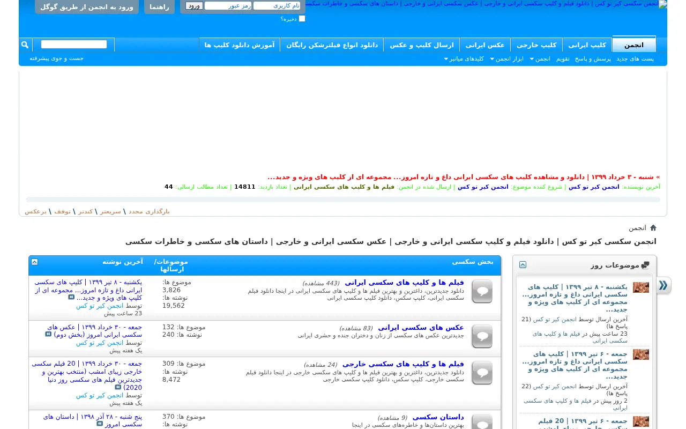Screen dimensions: 686x429
Task: Collapse the موضوعات روز sidebar block
Action: click(523, 265)
